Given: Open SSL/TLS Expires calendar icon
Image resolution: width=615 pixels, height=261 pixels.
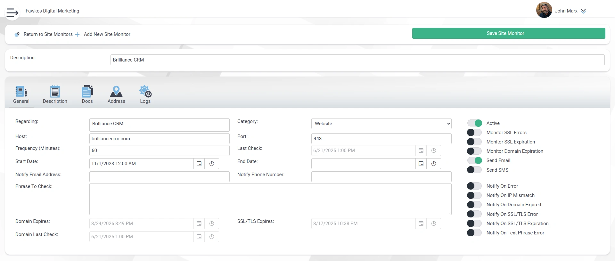Looking at the screenshot, I should [x=421, y=224].
